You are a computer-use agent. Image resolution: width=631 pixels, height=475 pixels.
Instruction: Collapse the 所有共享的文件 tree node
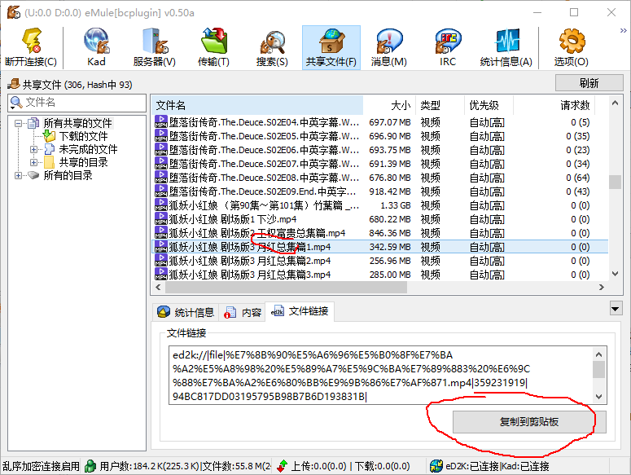coord(18,124)
